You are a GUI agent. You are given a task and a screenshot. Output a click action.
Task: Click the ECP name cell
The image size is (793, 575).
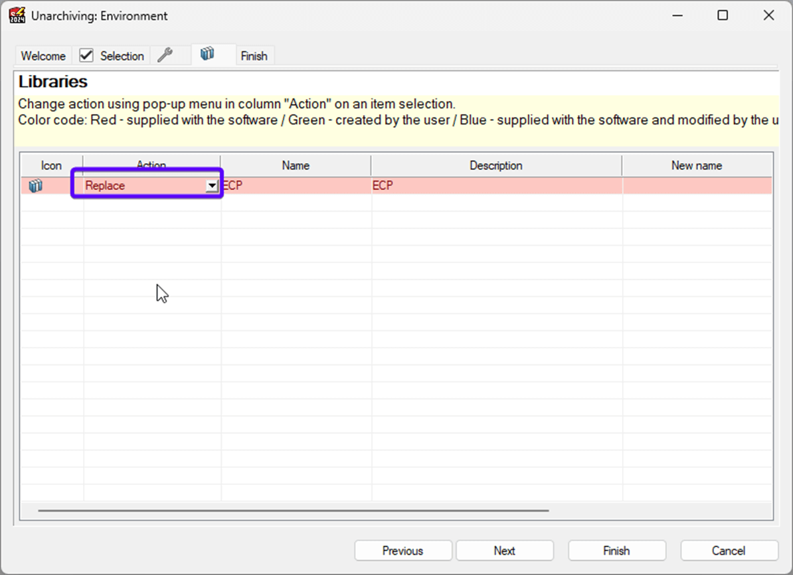click(296, 186)
